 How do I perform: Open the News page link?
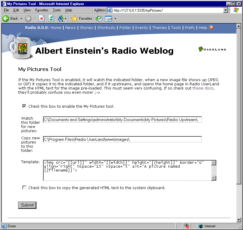pyautogui.click(x=70, y=27)
